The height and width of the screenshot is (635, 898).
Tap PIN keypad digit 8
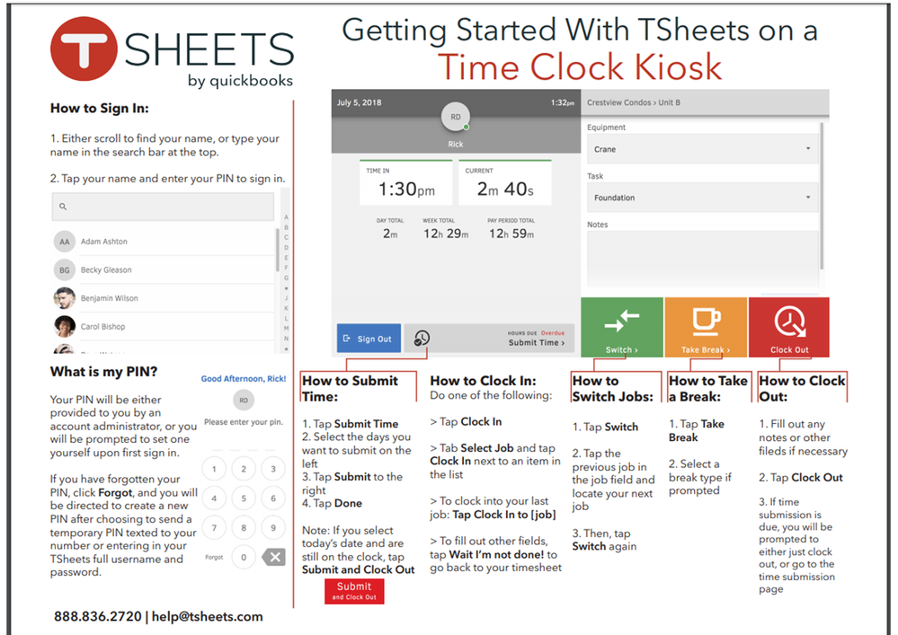244,528
